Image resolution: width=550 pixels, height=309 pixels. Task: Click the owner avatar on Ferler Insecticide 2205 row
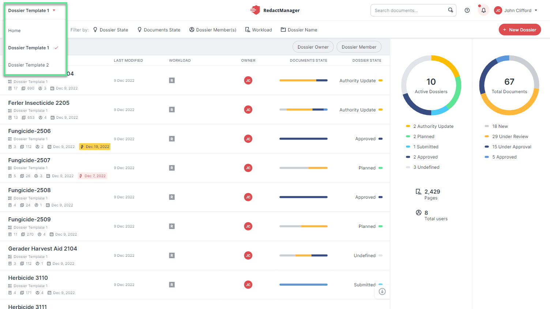(248, 110)
